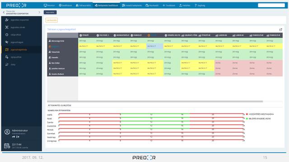This screenshot has width=289, height=162.
Task: Select the FOLYOSÓ 1 column header
Action: 103,35
